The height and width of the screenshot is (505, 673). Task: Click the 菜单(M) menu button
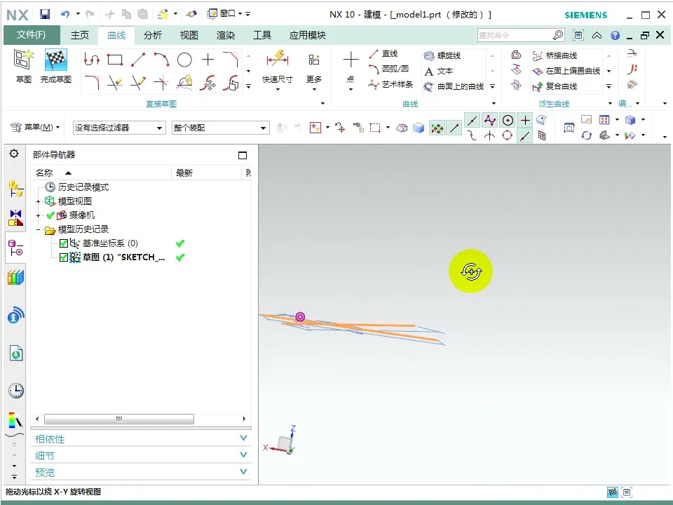point(35,128)
